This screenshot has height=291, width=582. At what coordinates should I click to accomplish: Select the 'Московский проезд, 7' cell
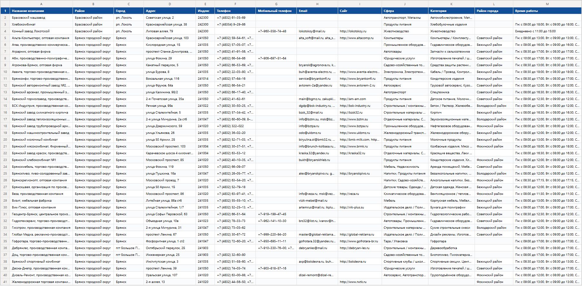170,180
